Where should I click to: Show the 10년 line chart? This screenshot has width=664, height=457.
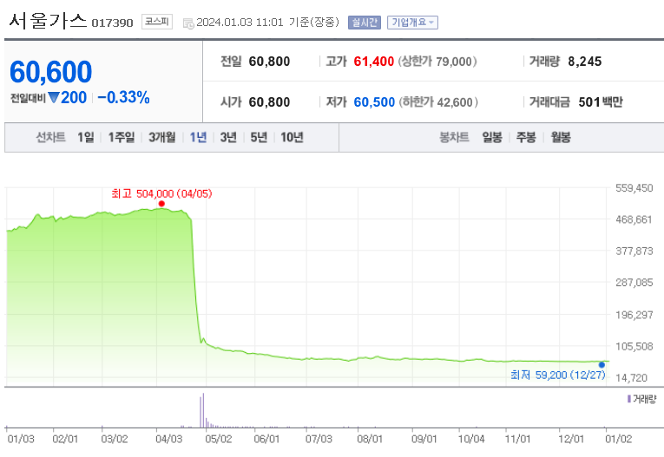click(292, 137)
